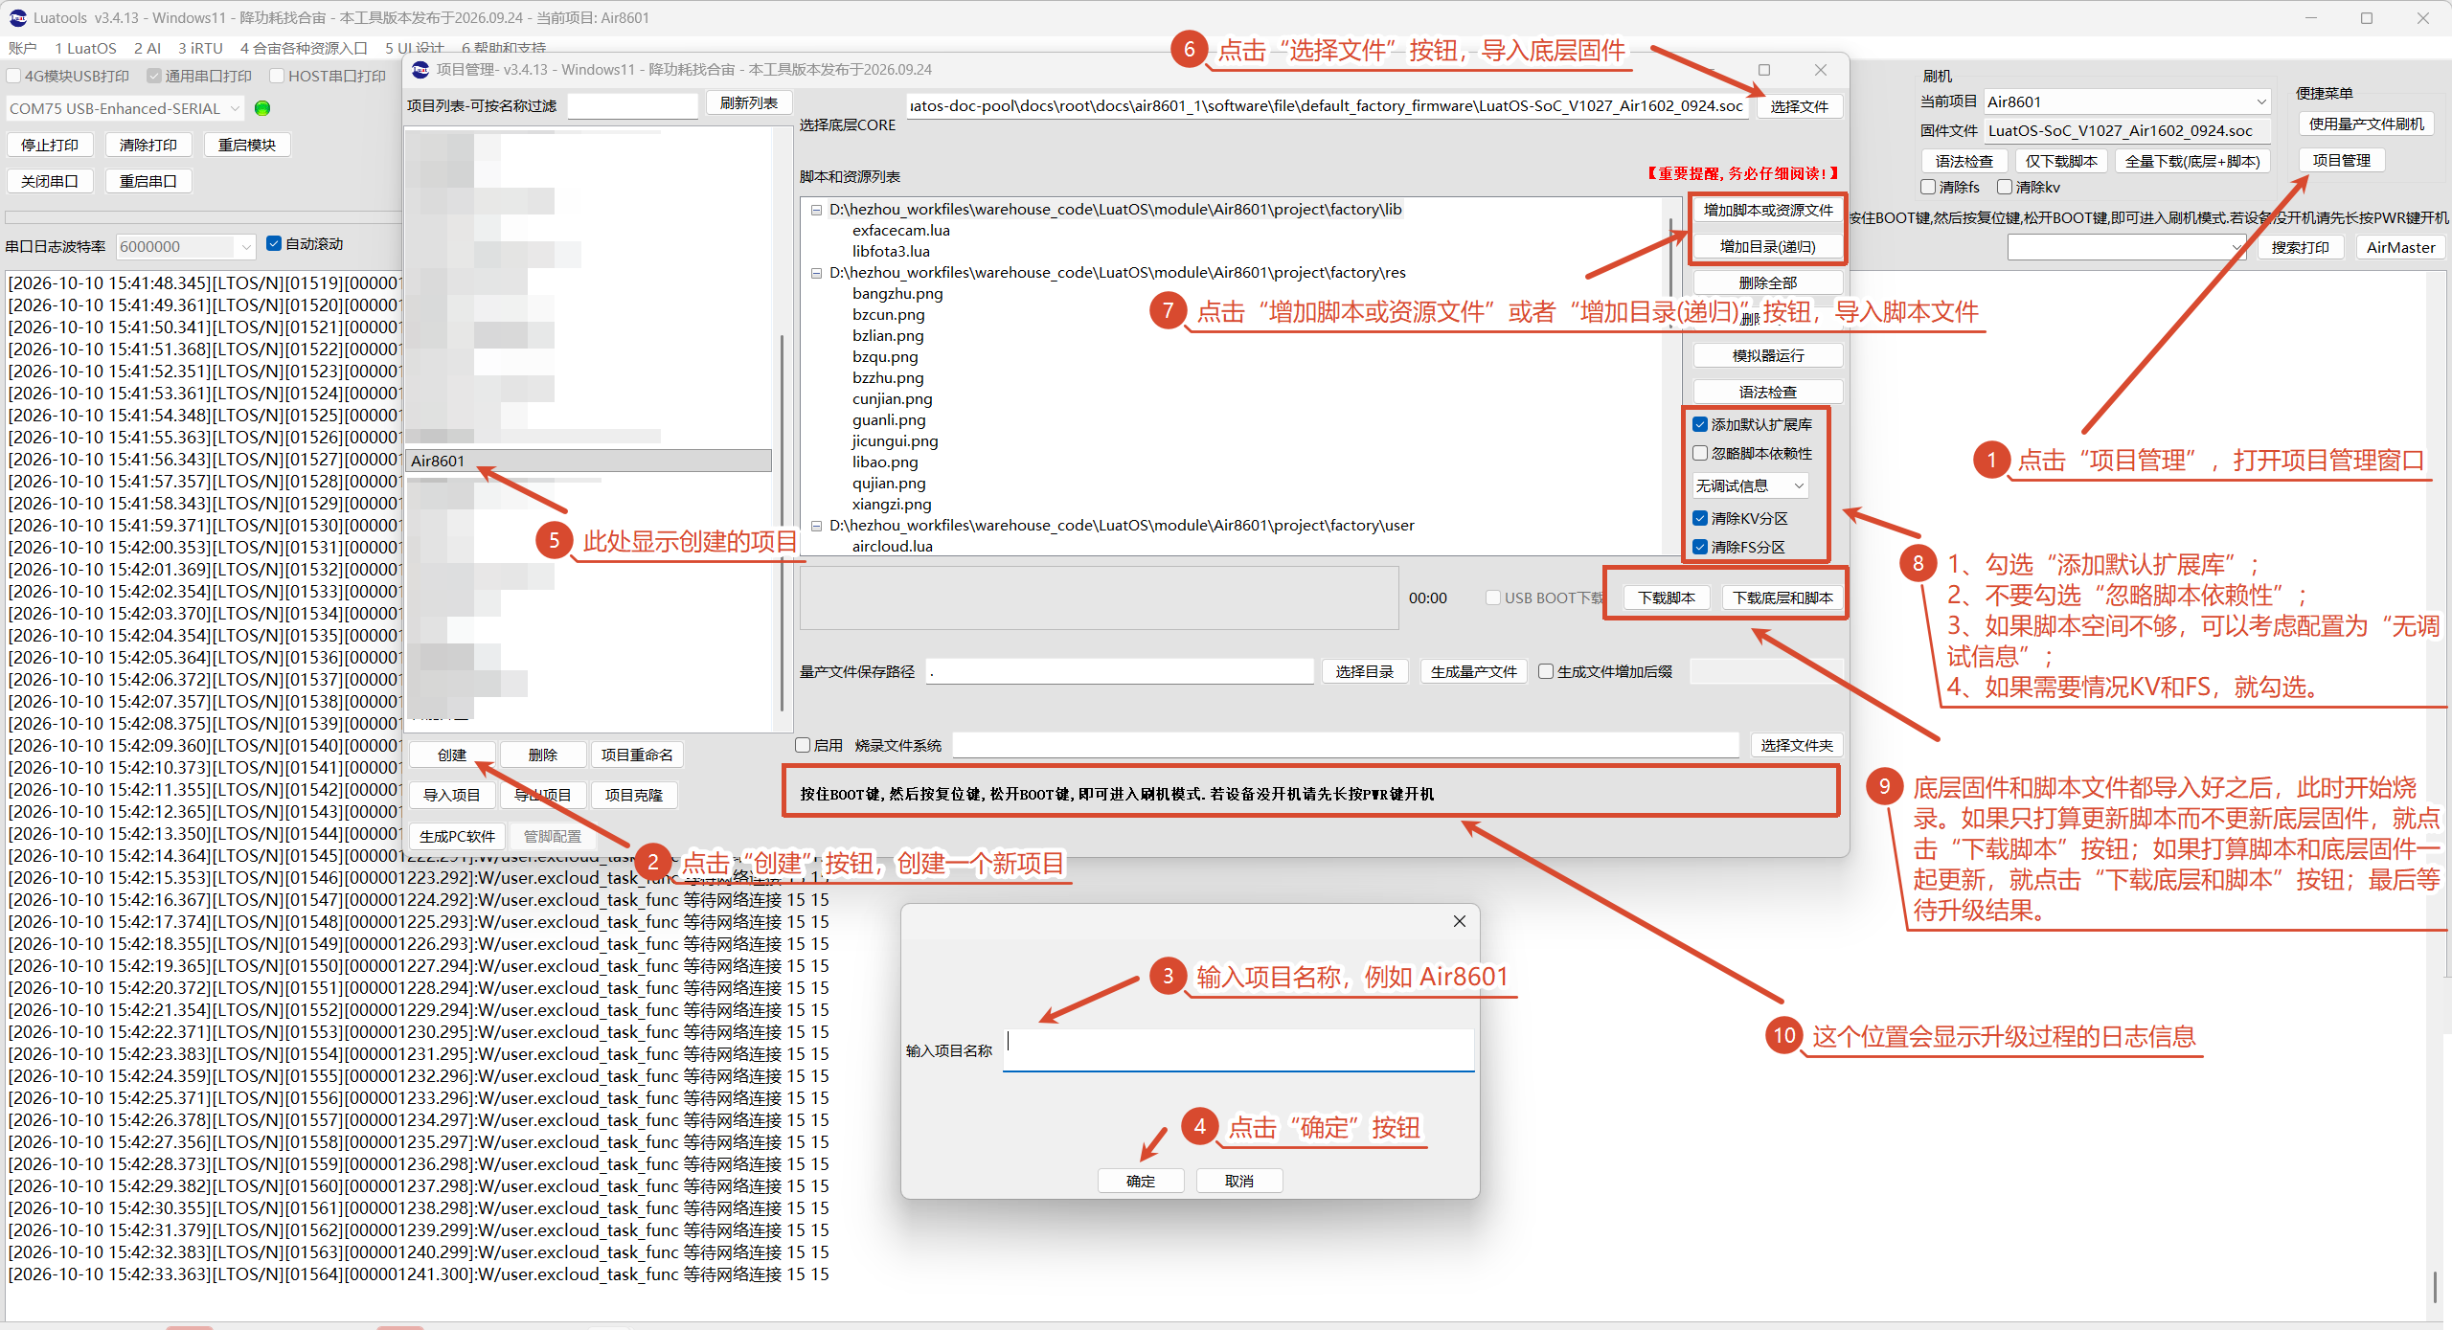
Task: Click the project management window logo
Action: click(x=420, y=69)
